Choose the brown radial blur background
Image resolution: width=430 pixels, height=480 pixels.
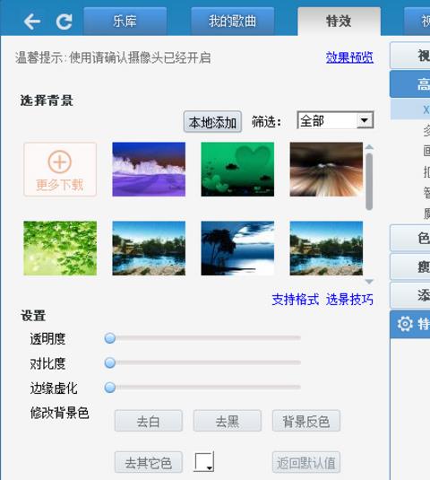pyautogui.click(x=326, y=170)
